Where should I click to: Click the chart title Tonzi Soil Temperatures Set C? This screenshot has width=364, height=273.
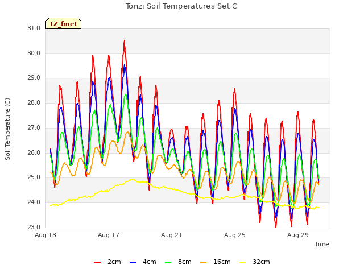point(181,6)
